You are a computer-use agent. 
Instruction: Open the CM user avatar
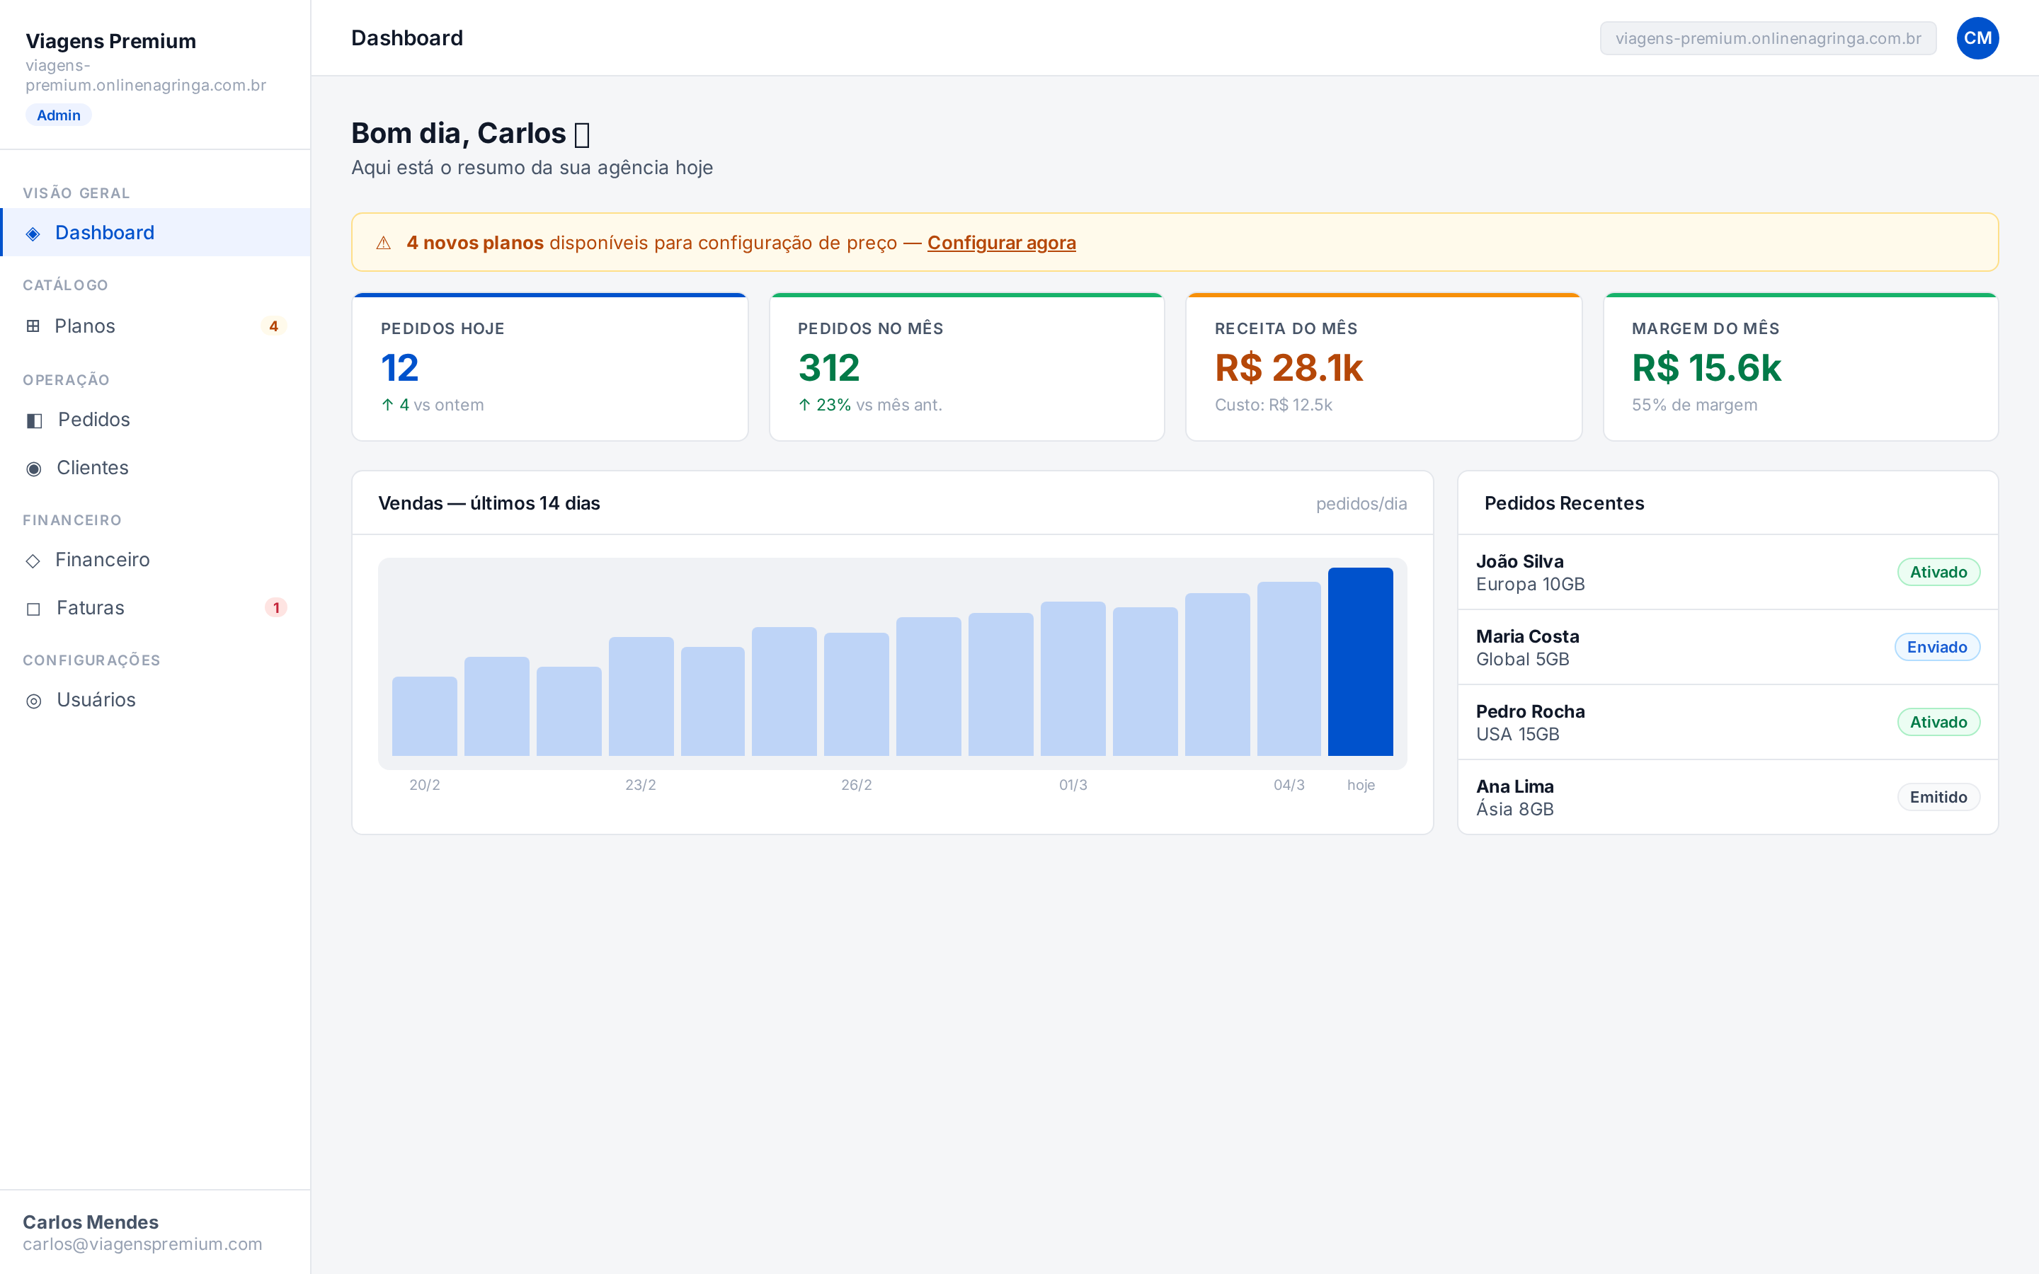tap(1977, 38)
